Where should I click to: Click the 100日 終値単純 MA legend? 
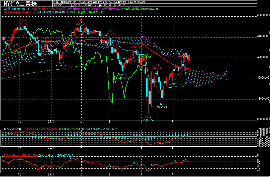[53, 12]
